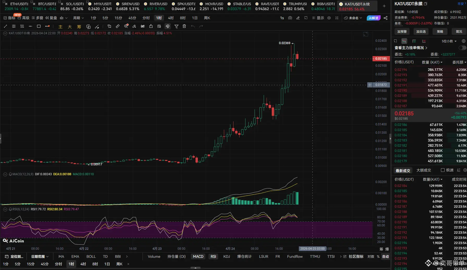The width and height of the screenshot is (467, 270).
Task: Open the 数量 (KAT) order book dropdown
Action: [432, 62]
